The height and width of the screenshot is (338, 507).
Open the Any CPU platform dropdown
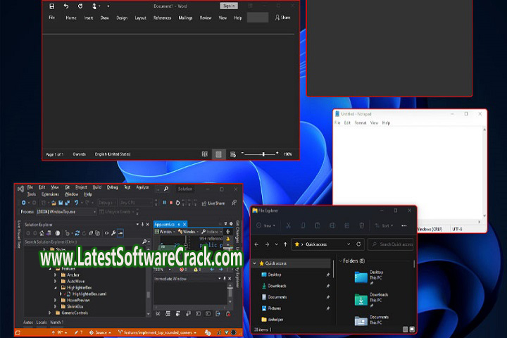coord(135,203)
